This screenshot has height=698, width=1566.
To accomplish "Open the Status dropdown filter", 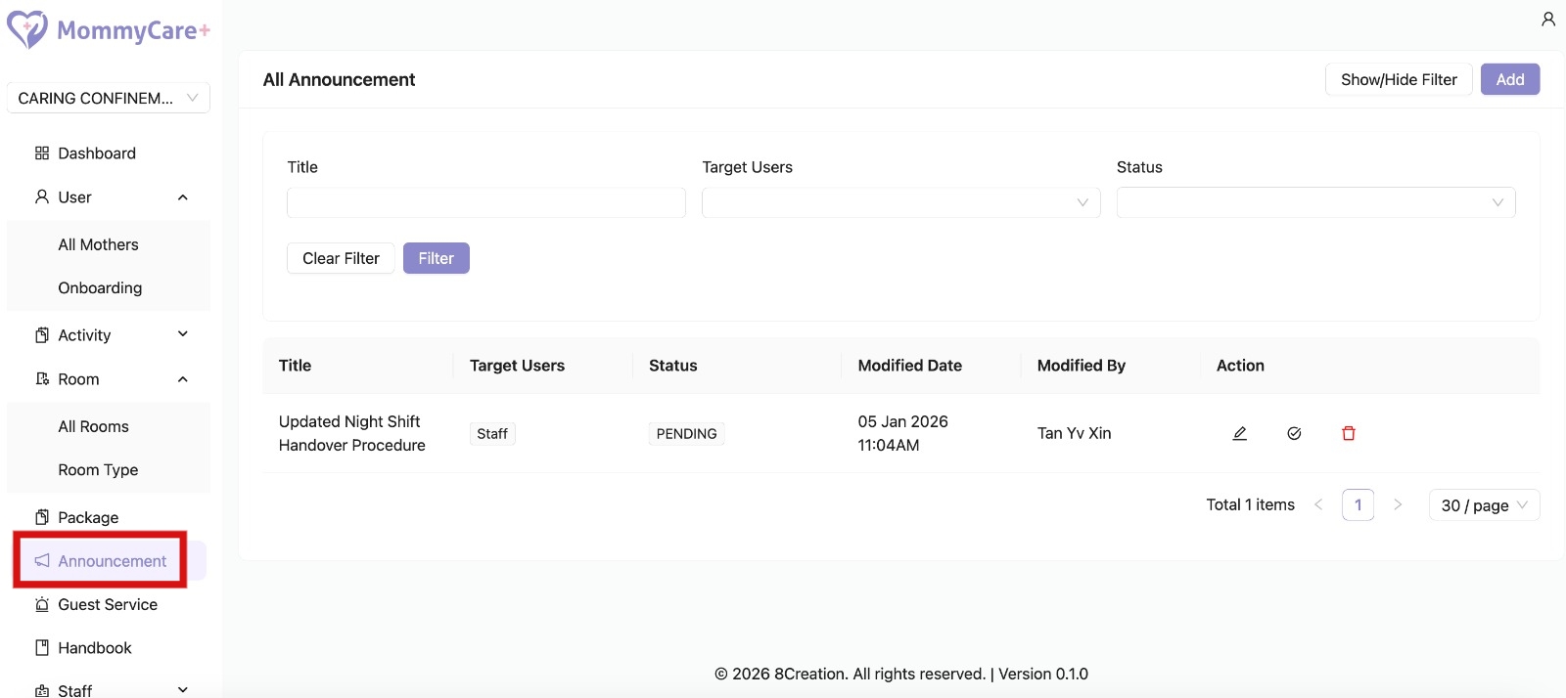I will click(1314, 202).
